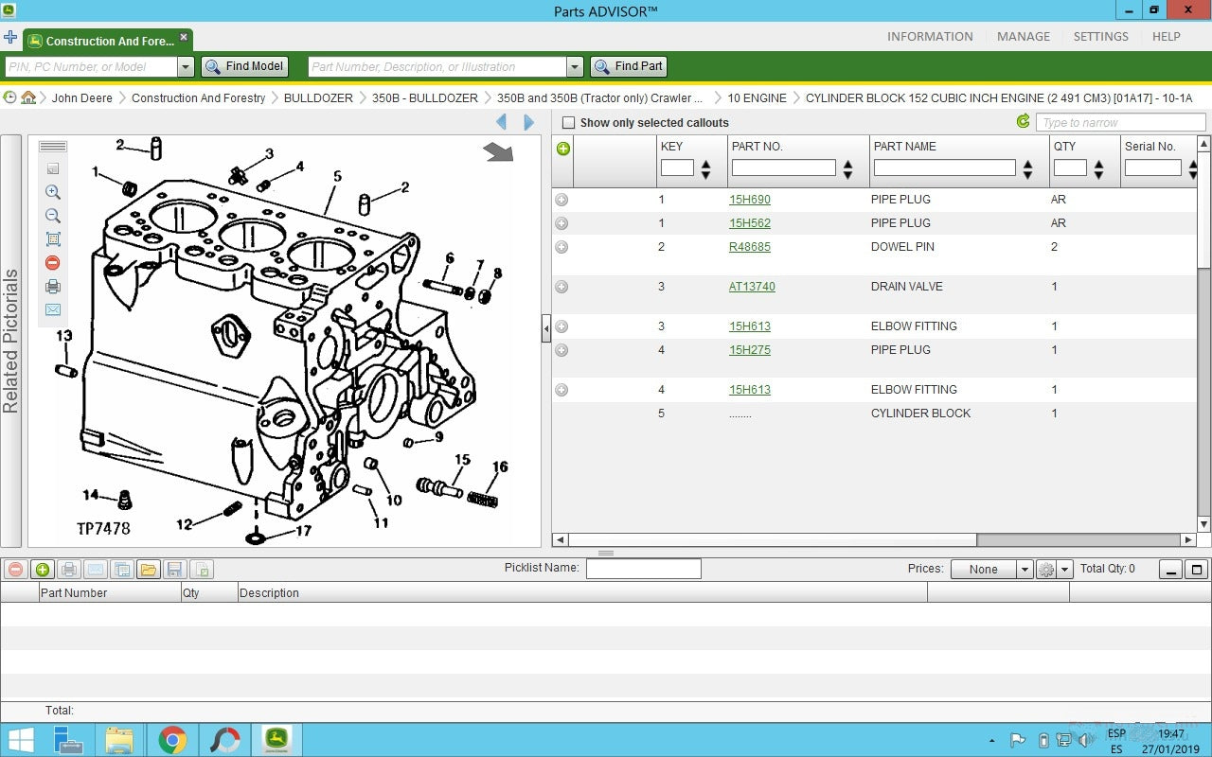Save picklist with floppy disk icon

tap(174, 570)
